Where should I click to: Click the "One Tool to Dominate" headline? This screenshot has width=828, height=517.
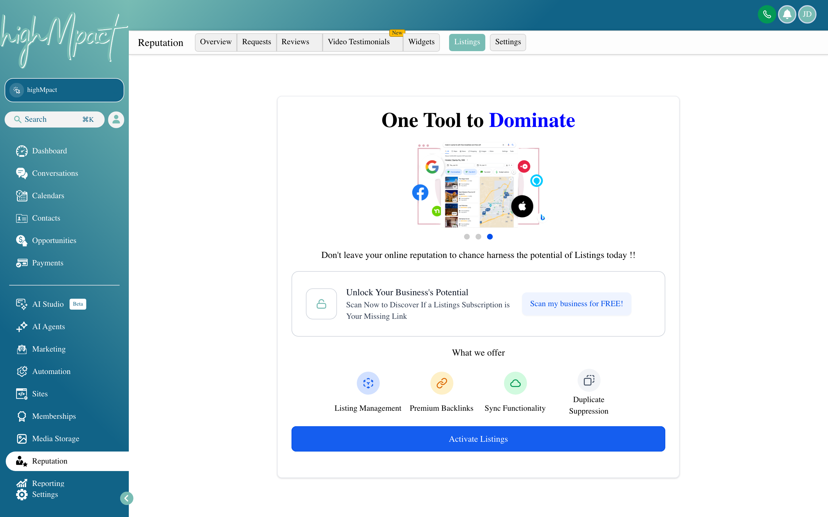[478, 120]
